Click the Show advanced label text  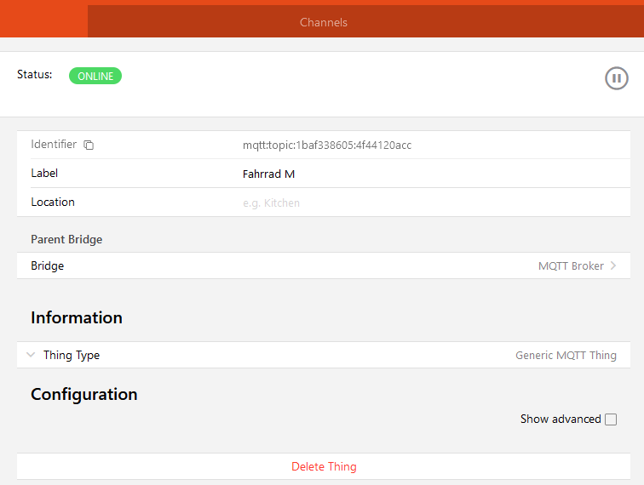[x=560, y=419]
